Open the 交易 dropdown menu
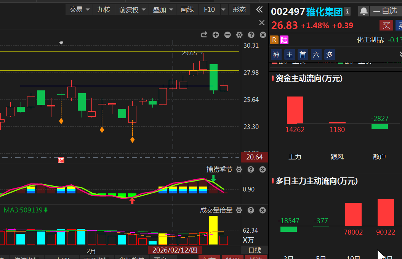 pyautogui.click(x=79, y=10)
